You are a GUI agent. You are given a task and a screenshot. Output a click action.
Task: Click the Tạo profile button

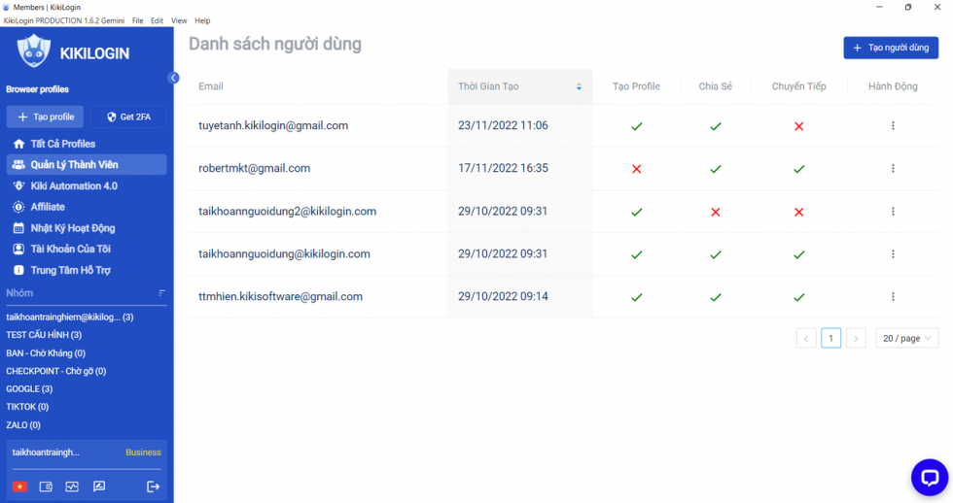pos(45,117)
